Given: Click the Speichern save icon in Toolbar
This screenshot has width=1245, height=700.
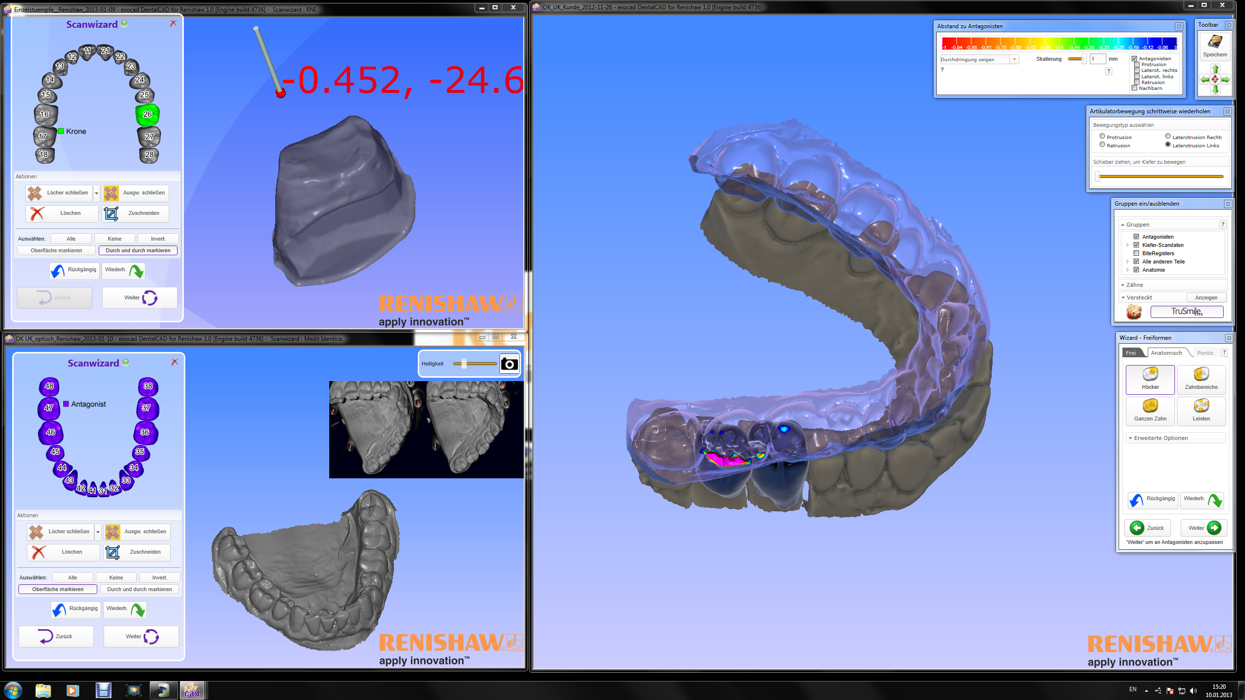Looking at the screenshot, I should (1214, 43).
